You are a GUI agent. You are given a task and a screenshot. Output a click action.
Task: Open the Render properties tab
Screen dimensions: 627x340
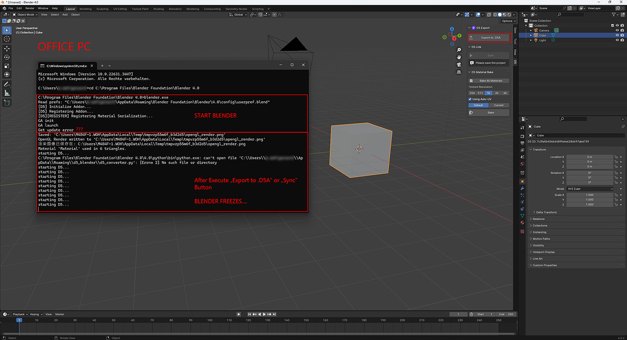pyautogui.click(x=522, y=136)
